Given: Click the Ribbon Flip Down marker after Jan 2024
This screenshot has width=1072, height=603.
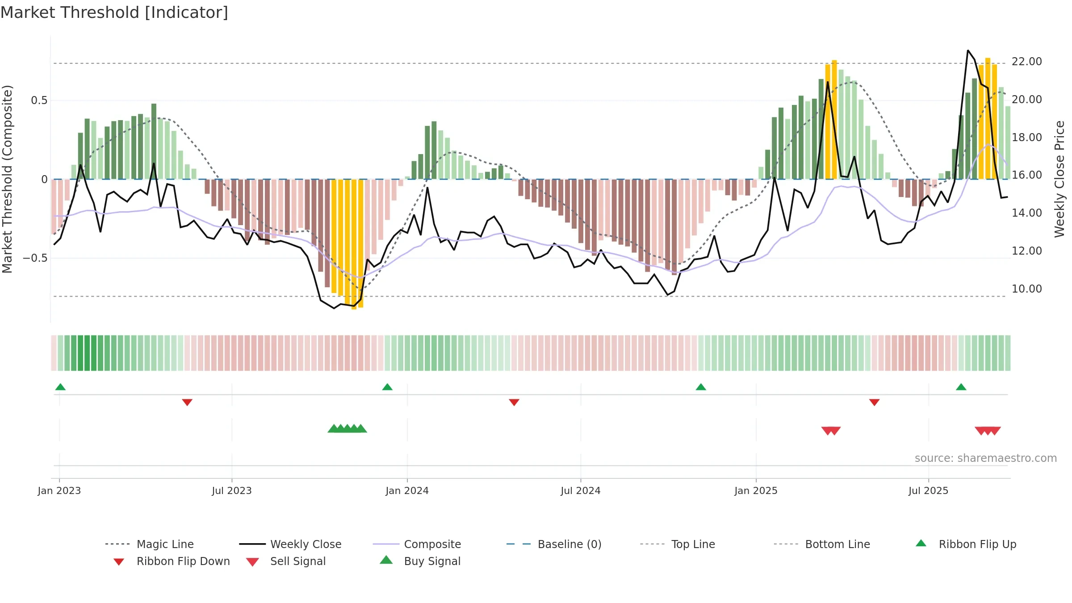Looking at the screenshot, I should point(514,402).
